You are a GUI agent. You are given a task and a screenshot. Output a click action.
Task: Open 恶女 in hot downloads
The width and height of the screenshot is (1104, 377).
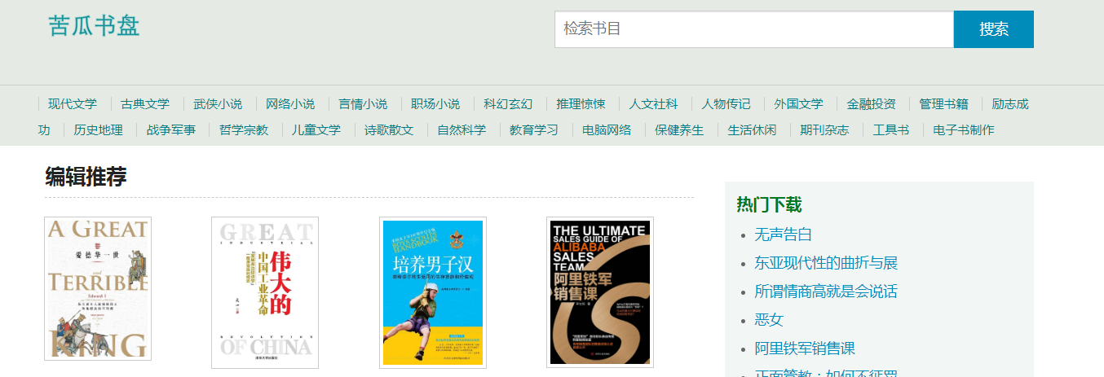coord(769,320)
